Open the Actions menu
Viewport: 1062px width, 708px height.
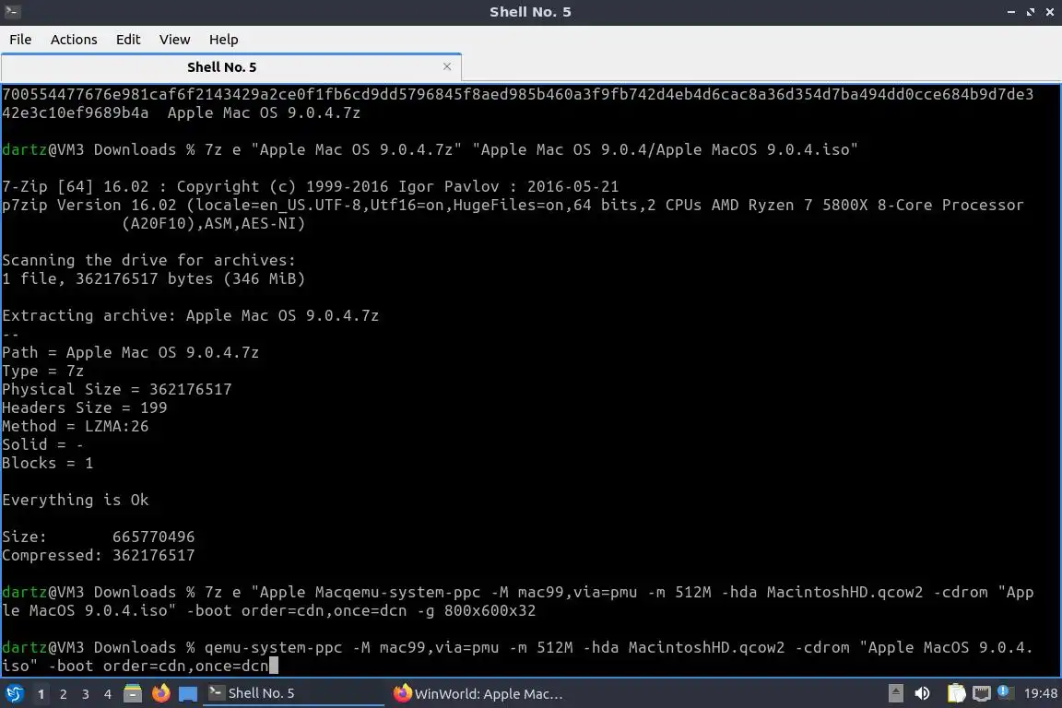point(74,40)
